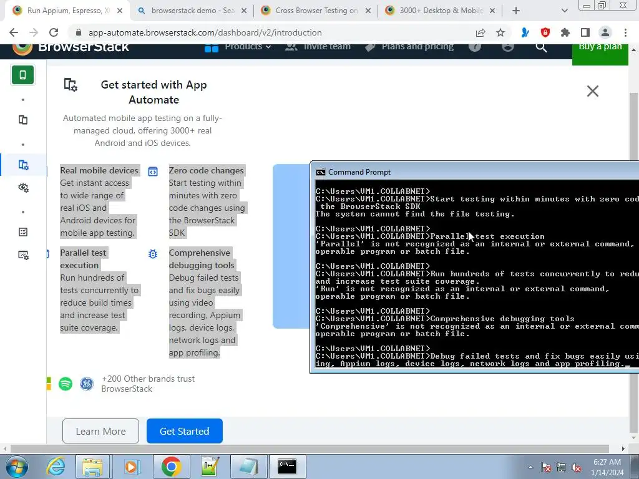Click the blue Get Started button
639x479 pixels.
coord(185,431)
